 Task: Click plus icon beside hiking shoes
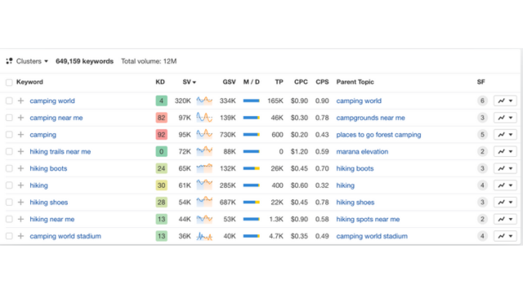point(20,203)
